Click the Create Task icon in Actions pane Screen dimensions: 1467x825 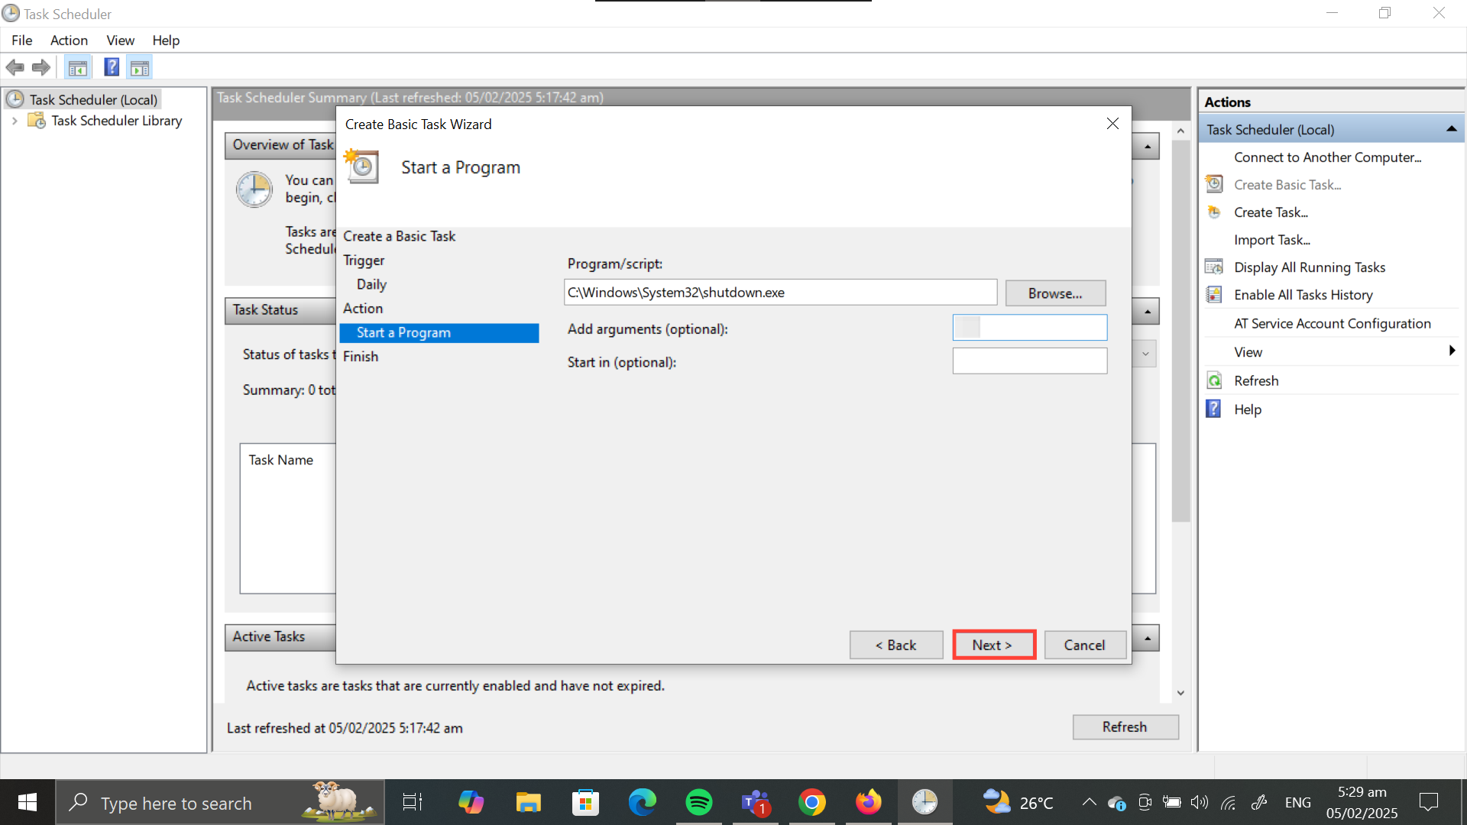(1214, 212)
